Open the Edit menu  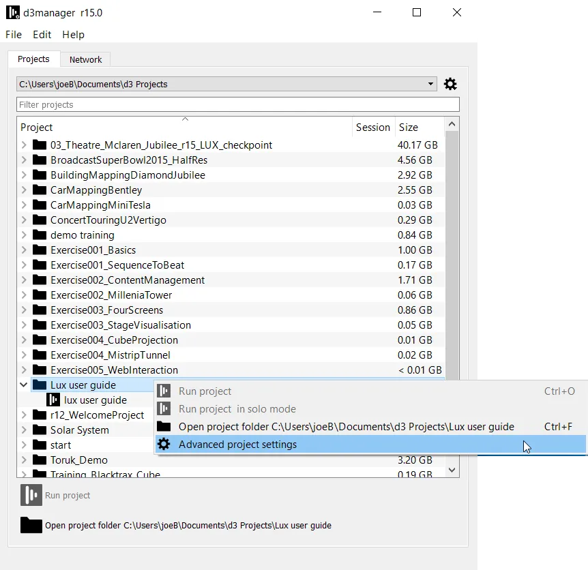(42, 34)
